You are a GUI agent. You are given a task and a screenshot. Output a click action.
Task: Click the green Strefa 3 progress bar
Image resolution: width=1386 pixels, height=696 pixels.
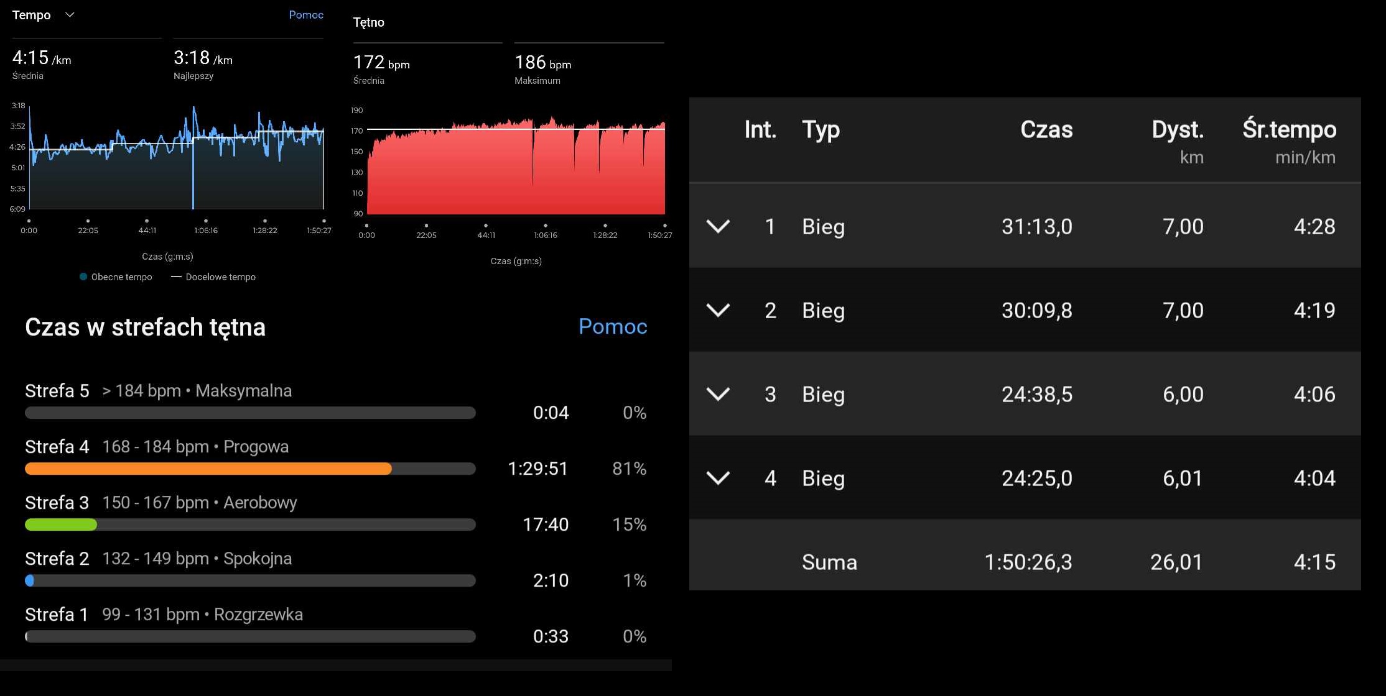point(60,524)
